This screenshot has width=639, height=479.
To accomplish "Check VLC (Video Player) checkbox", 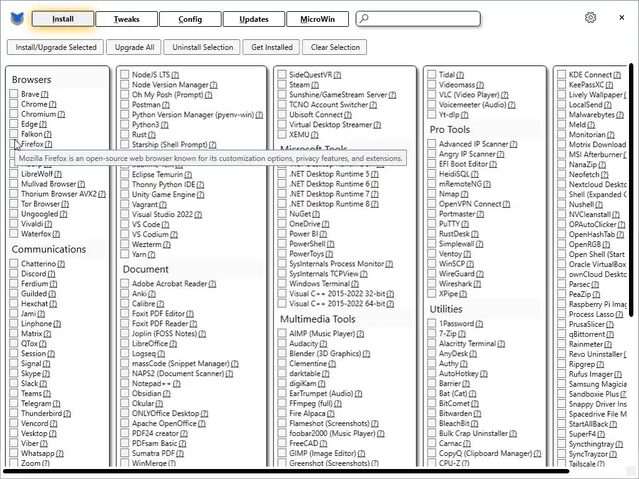I will (432, 94).
